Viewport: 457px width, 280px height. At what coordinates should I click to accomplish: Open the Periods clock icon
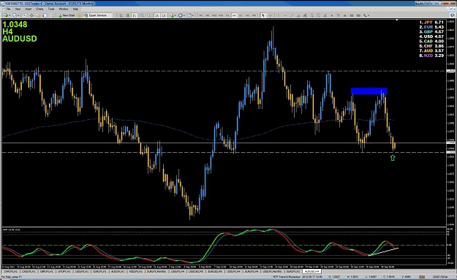(x=180, y=15)
